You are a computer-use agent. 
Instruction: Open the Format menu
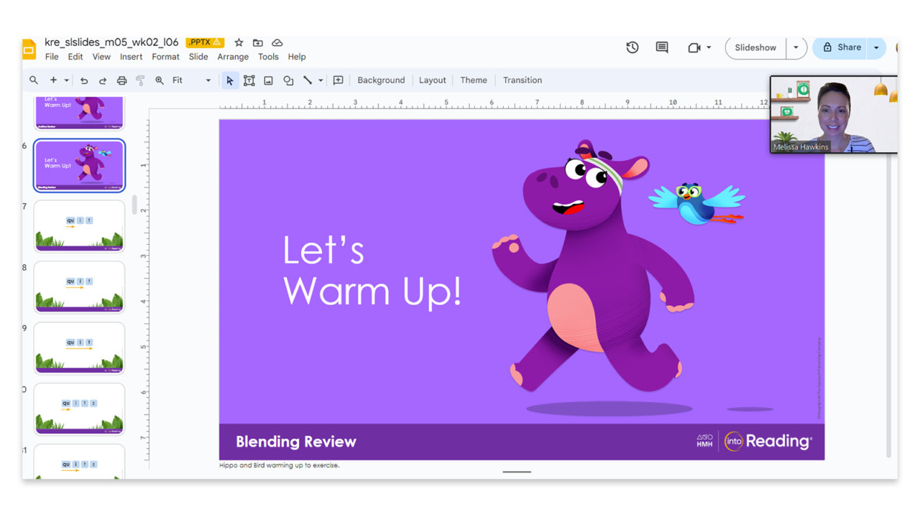point(165,57)
